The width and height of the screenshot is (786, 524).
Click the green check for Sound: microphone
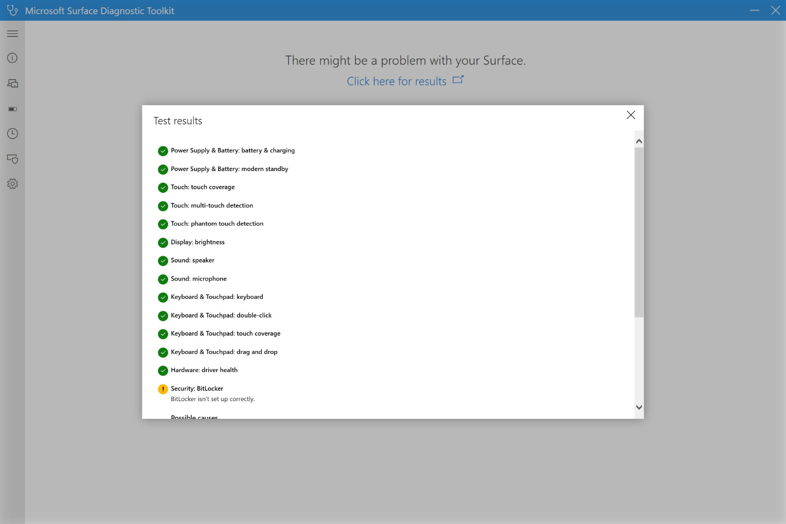pyautogui.click(x=163, y=279)
